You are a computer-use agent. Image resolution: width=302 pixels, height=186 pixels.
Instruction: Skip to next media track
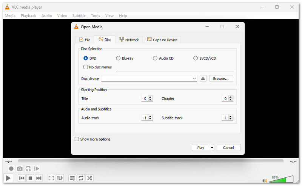39,178
